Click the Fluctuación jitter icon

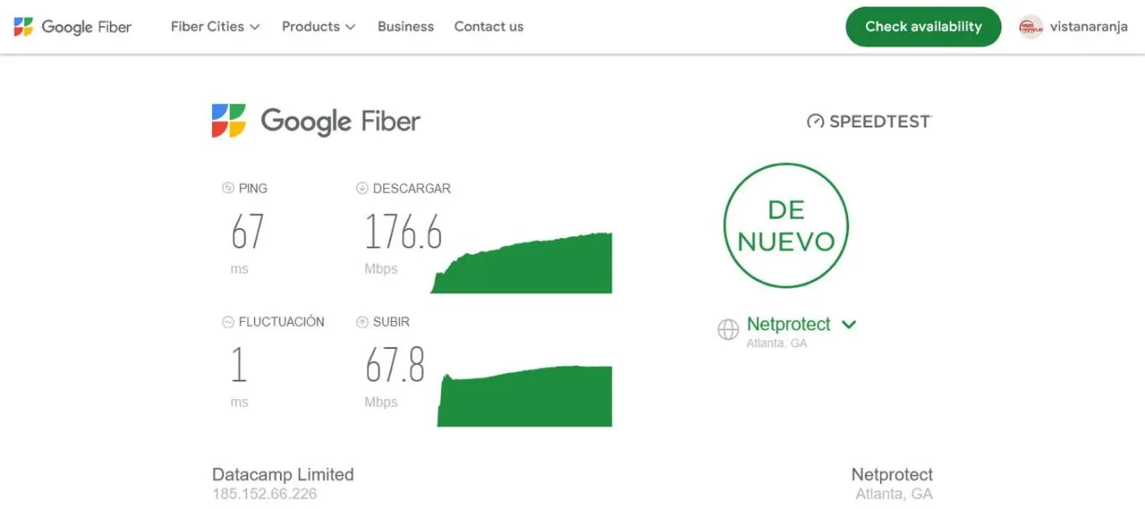(228, 321)
